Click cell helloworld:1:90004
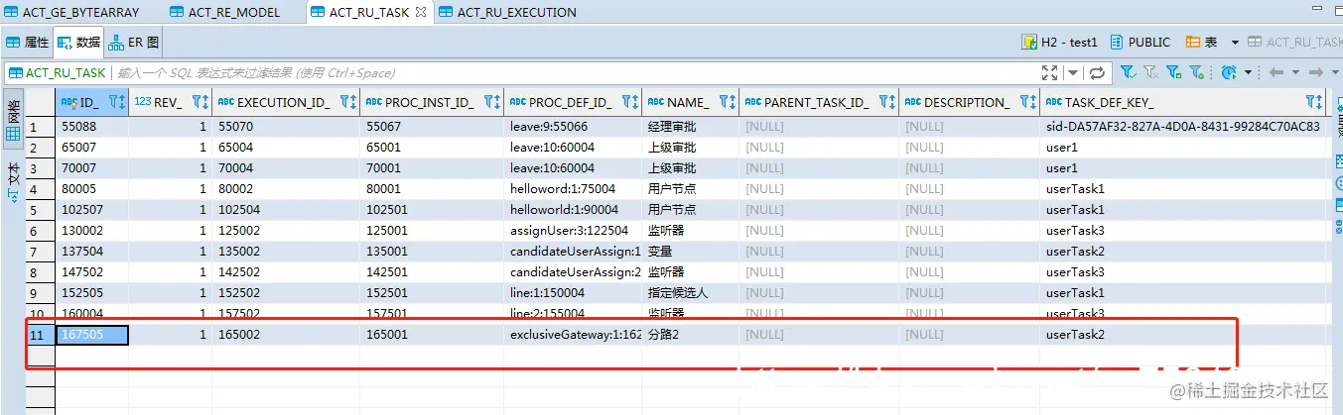The width and height of the screenshot is (1343, 415). (x=574, y=210)
